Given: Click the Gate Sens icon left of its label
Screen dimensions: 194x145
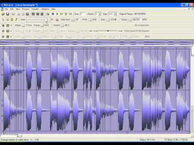Looking at the screenshot, I should [57, 20].
